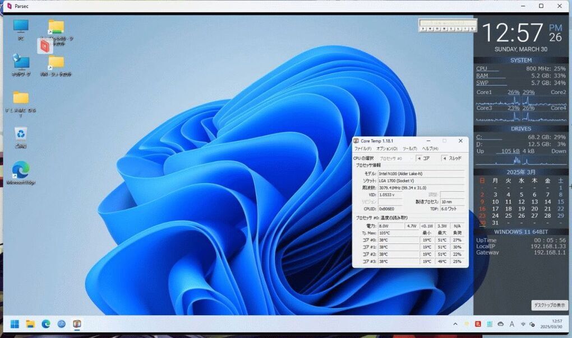
Task: Click the Intel N100 model field
Action: click(421, 173)
